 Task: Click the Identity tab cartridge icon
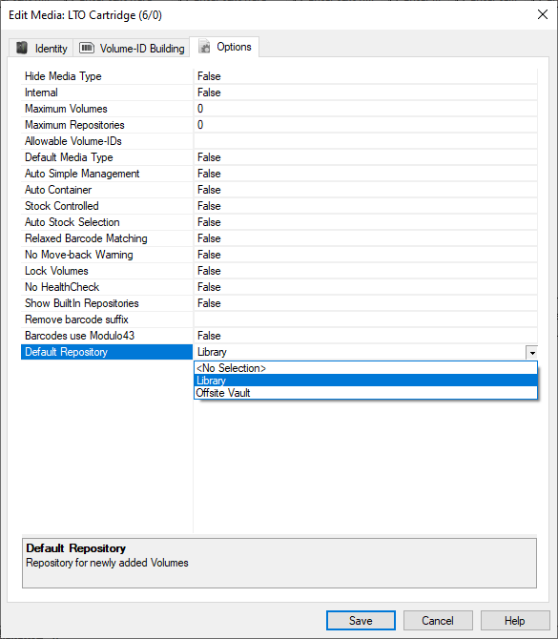pyautogui.click(x=22, y=48)
